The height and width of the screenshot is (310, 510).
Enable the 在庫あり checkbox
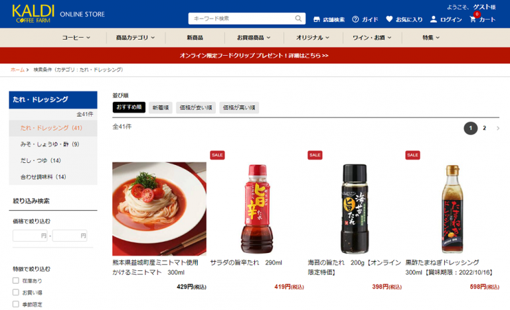click(16, 280)
